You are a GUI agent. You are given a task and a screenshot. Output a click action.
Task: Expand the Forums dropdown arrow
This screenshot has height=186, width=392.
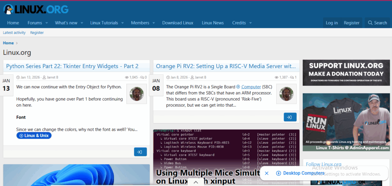[46, 23]
